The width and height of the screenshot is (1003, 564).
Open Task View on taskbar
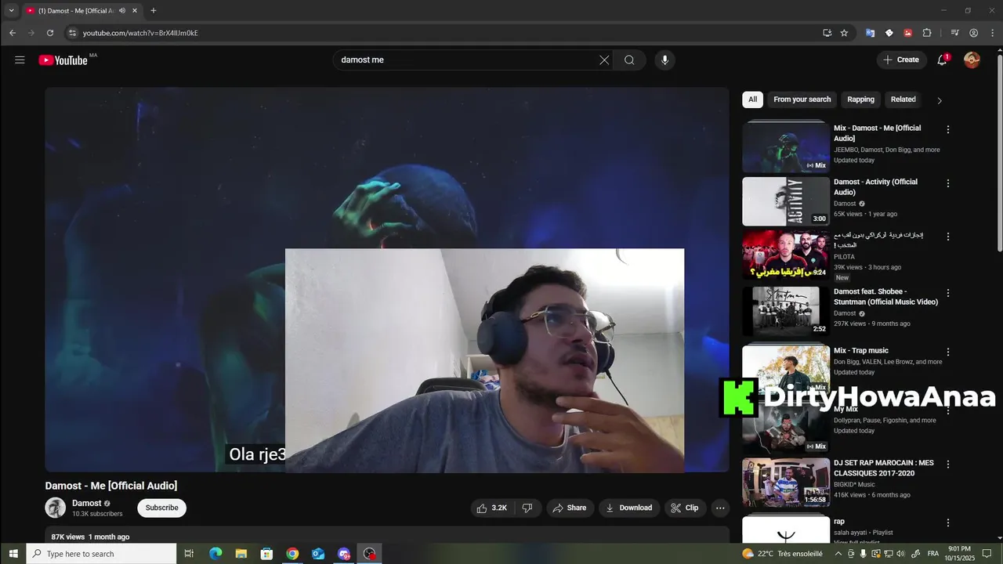click(189, 554)
